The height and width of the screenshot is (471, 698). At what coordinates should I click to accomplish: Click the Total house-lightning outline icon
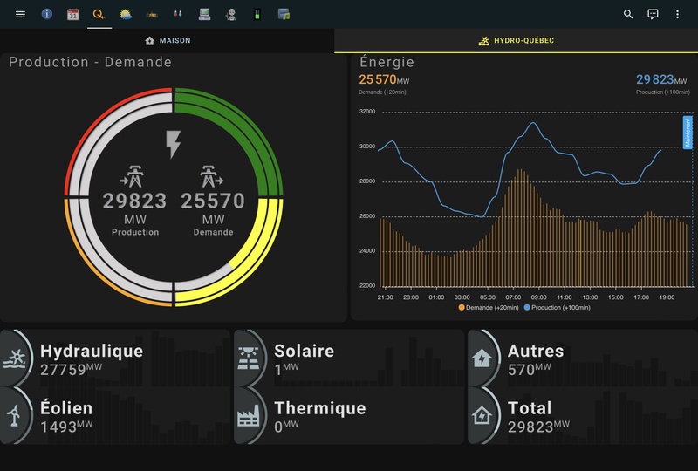[482, 416]
